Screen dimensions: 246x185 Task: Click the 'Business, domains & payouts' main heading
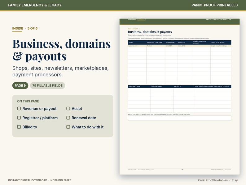point(61,50)
